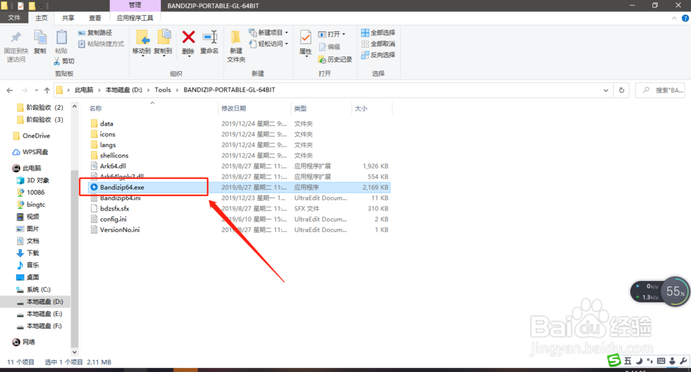Click the Paste icon in ribbon
The height and width of the screenshot is (372, 691).
[x=61, y=38]
